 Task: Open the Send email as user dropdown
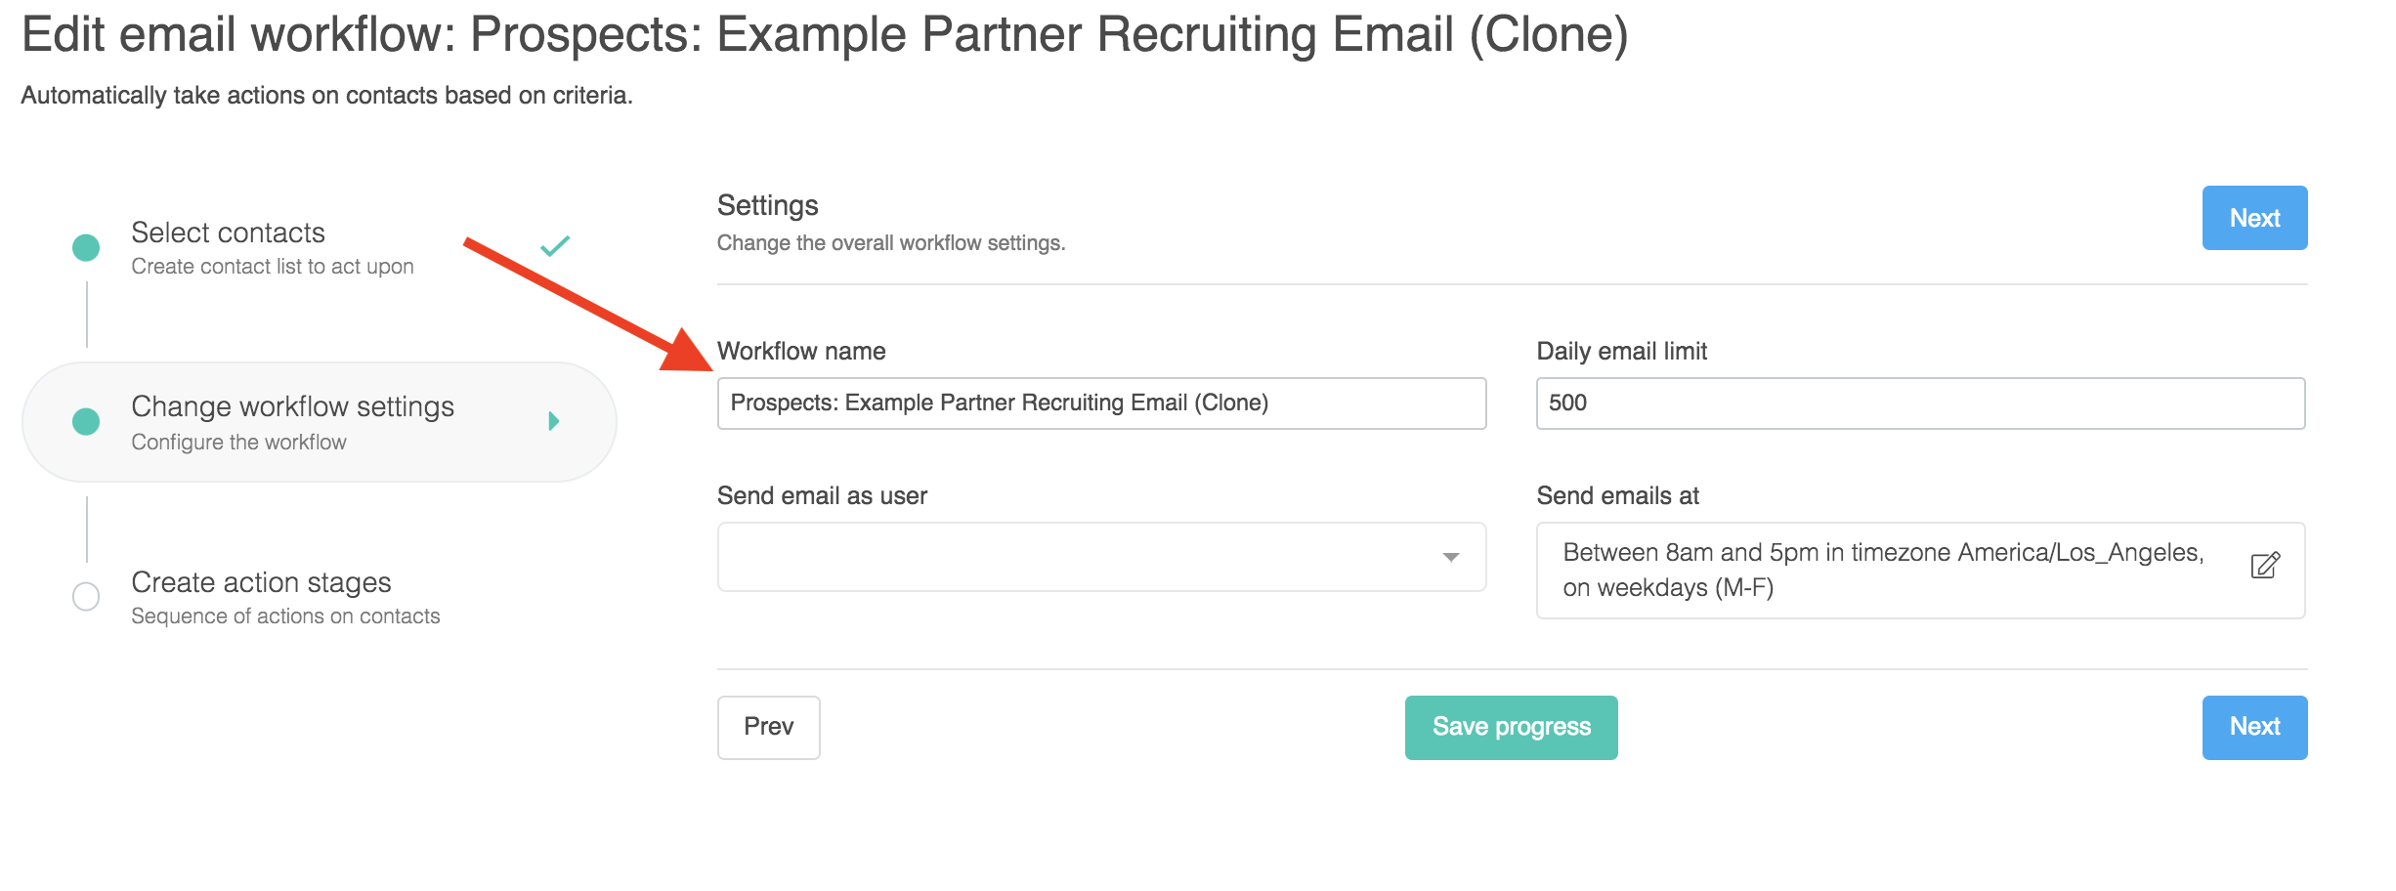pos(1100,557)
